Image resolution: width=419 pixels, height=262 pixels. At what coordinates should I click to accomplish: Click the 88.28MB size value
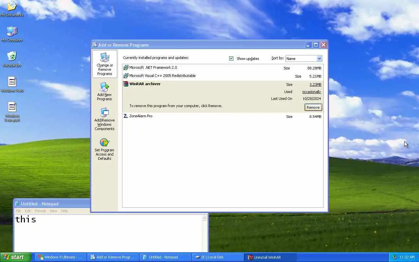(314, 68)
